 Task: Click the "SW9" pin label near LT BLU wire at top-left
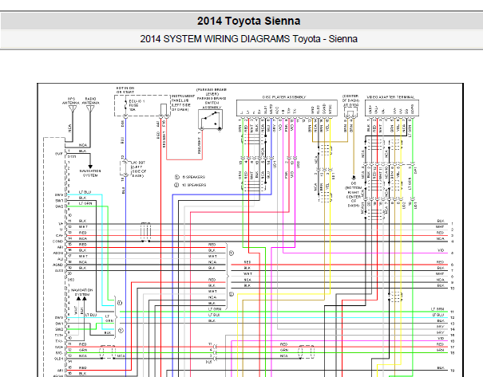point(59,195)
